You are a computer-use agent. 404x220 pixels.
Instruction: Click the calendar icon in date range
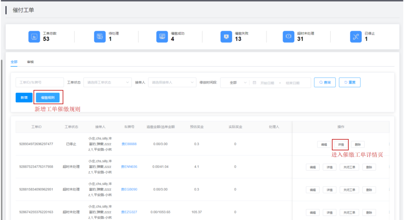click(x=254, y=83)
